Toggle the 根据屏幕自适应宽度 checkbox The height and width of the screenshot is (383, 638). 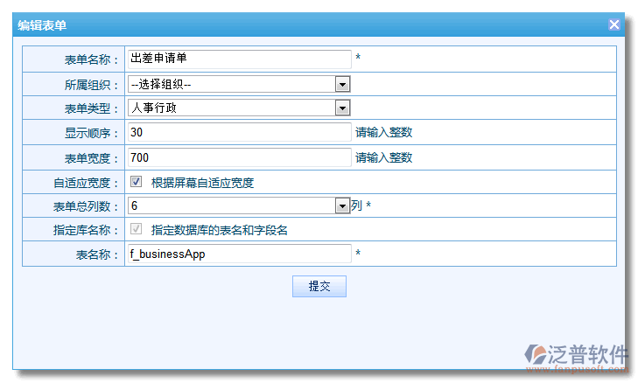point(137,181)
